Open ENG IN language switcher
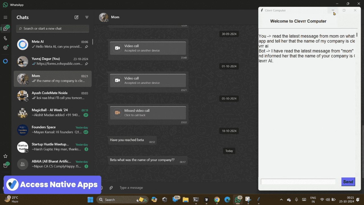 click(x=313, y=200)
